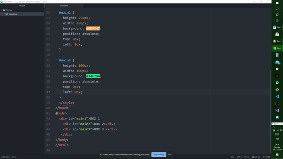Click the Stop sharing button
The image size is (283, 159).
pos(159,154)
